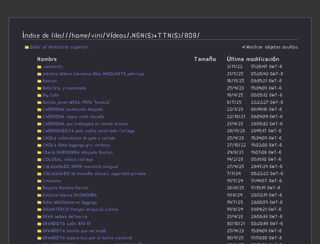320x244 pixels.
Task: Click the folder icon next to Dayana Ramírez Porras
Action: tap(39, 188)
